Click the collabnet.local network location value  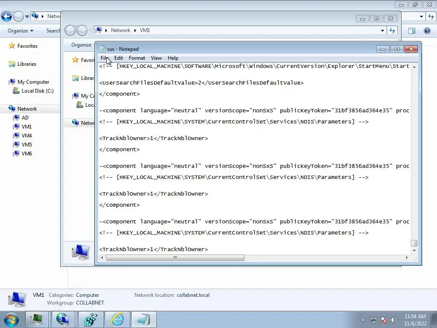(x=193, y=295)
